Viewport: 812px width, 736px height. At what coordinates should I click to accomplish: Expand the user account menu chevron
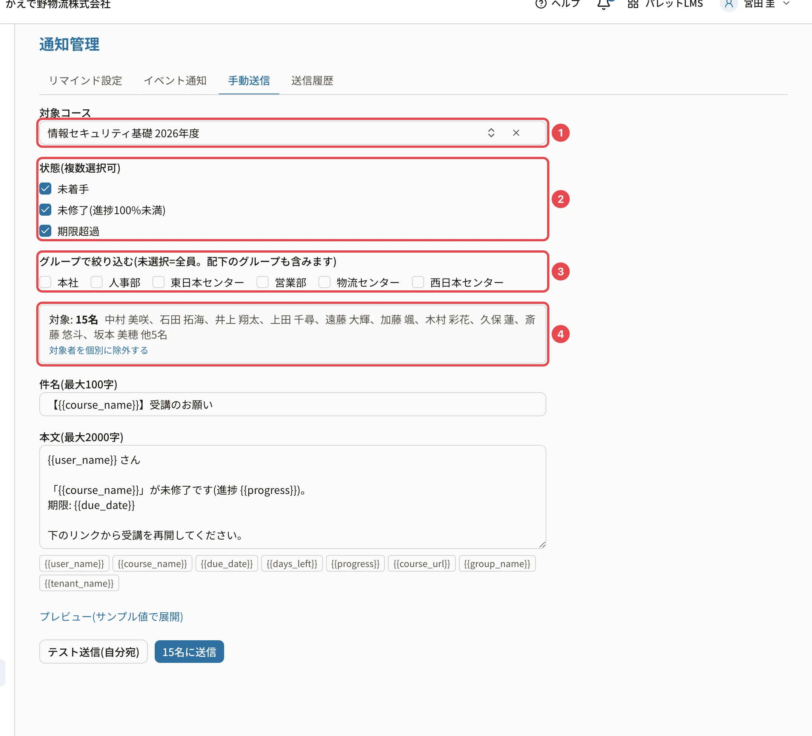tap(786, 4)
